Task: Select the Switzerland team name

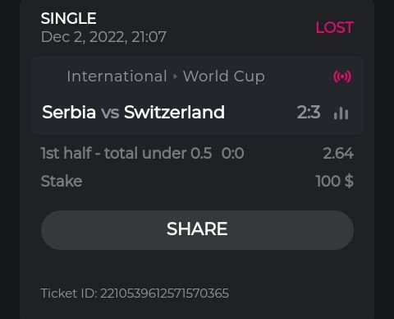Action: pos(174,112)
